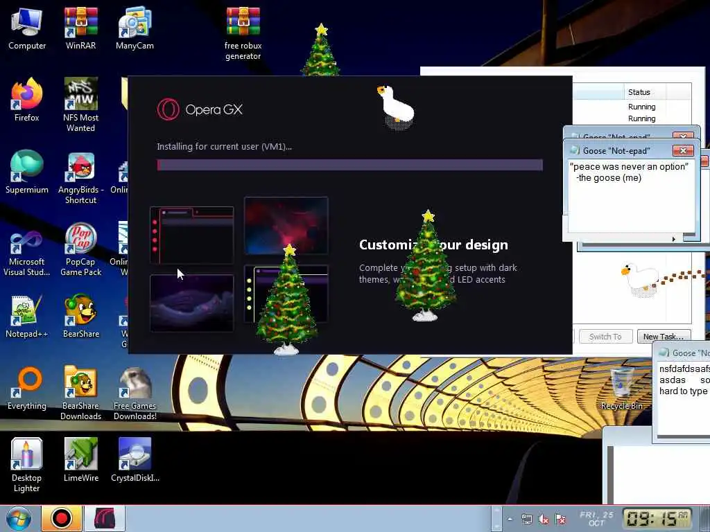Open the BearShare Downloads folder
710x532 pixels.
80,393
